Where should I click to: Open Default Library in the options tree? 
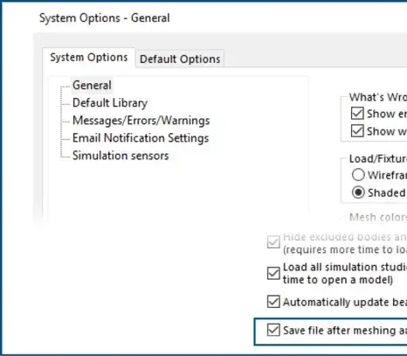110,103
